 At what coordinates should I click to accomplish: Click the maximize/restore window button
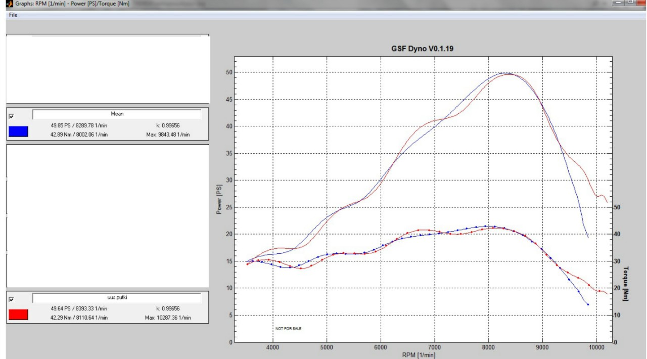630,3
